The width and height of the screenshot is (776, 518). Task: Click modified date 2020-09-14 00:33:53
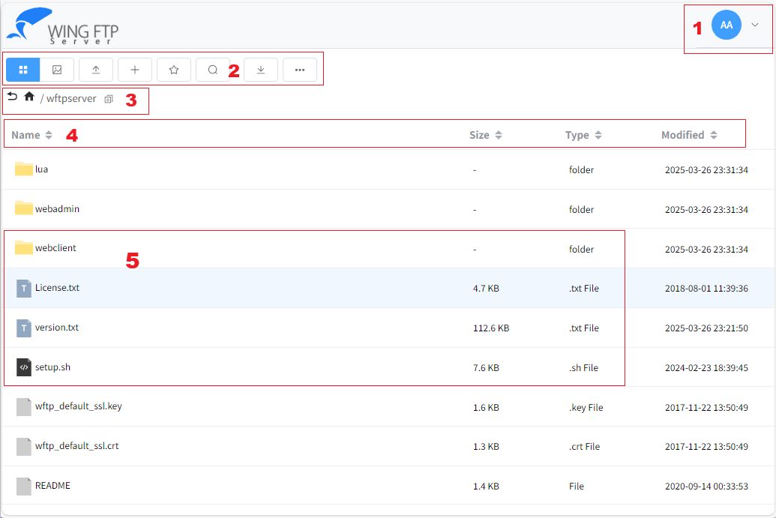coord(706,487)
